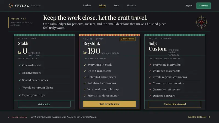This screenshot has height=123, width=219.
Task: Click Get started on the Stakk plan
Action: point(44,104)
